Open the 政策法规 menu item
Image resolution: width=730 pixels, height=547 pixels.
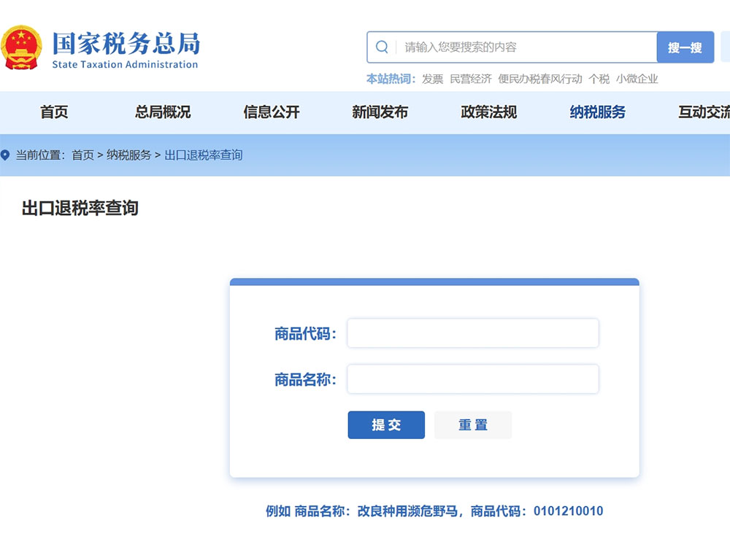coord(488,112)
